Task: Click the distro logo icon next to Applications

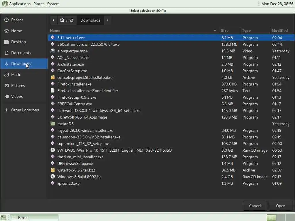Action: tap(5, 3)
